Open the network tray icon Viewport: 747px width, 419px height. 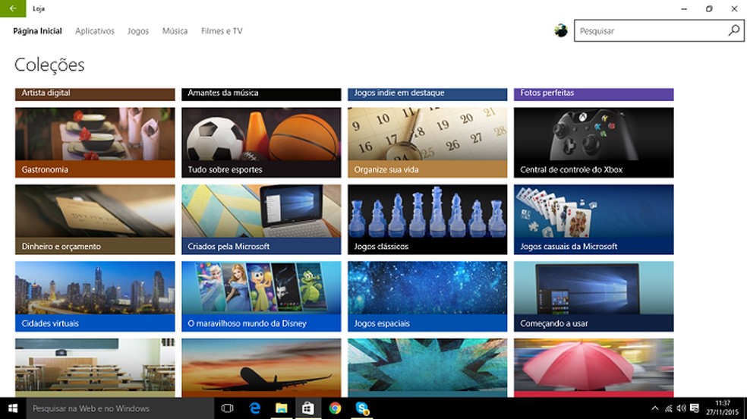(669, 408)
